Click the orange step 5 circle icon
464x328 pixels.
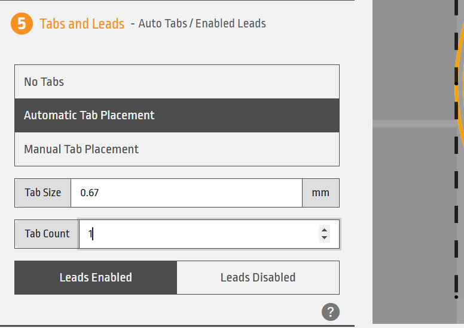(x=22, y=23)
